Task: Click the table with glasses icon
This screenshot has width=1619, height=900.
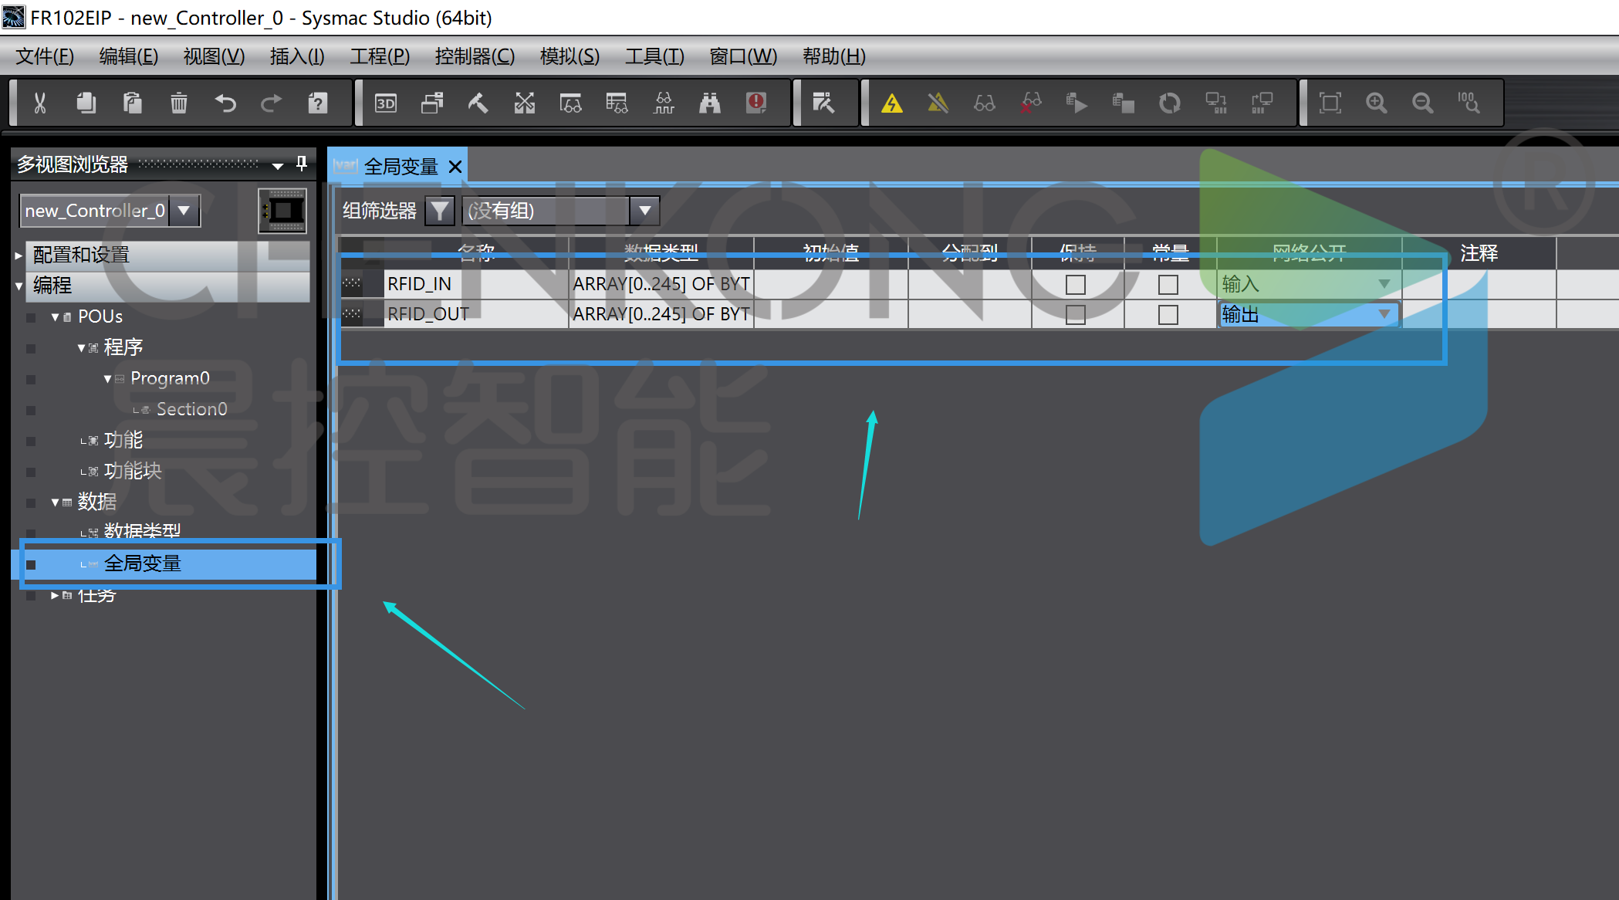Action: point(617,103)
